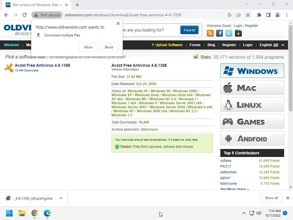The height and width of the screenshot is (220, 293).
Task: Select the Linux platform banner
Action: [x=252, y=104]
